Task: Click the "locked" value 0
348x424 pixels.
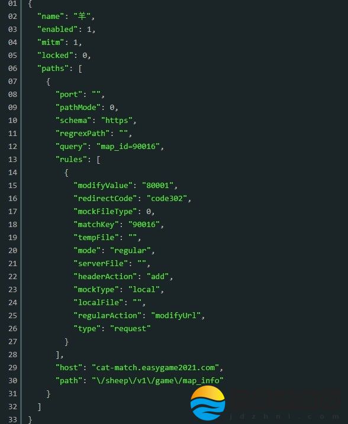Action: pos(85,56)
